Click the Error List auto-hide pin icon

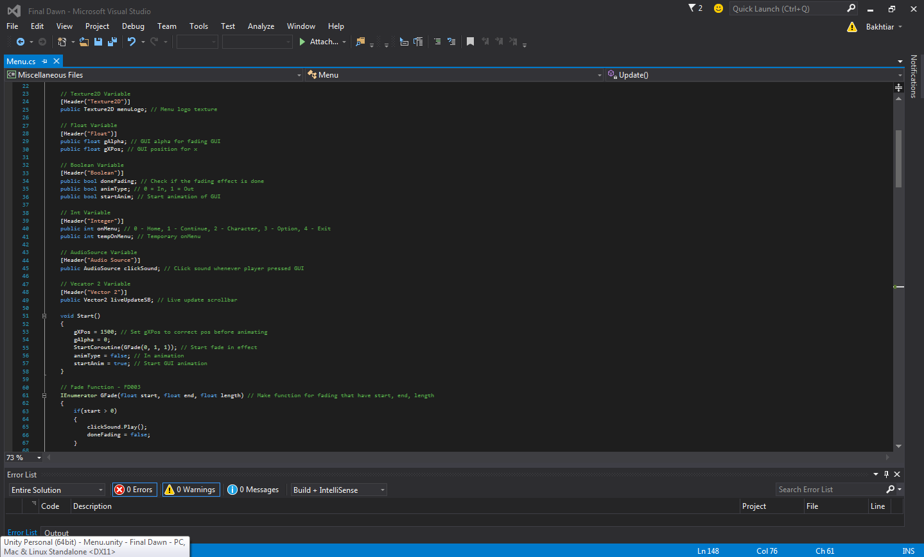coord(886,474)
